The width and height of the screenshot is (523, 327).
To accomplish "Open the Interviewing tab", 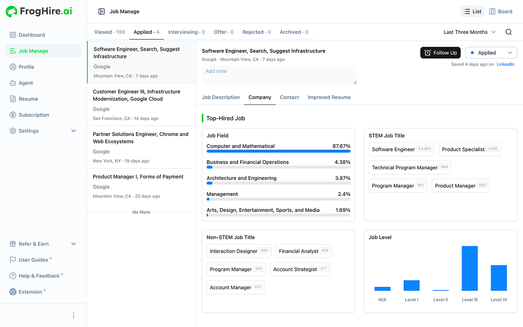I will (186, 32).
